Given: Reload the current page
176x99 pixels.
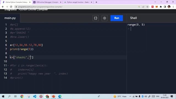Looking at the screenshot, I should (11, 7).
